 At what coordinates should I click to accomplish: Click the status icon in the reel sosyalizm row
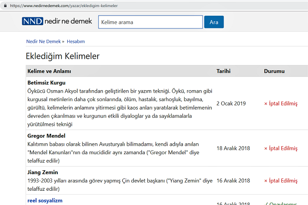click(266, 203)
